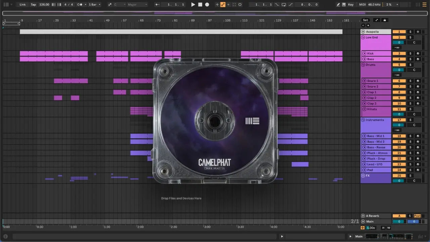Arm the Acapella track for recording
This screenshot has width=430, height=242.
pos(418,32)
